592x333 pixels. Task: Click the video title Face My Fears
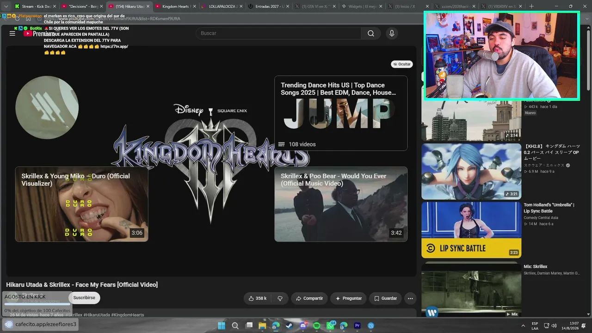pyautogui.click(x=82, y=284)
